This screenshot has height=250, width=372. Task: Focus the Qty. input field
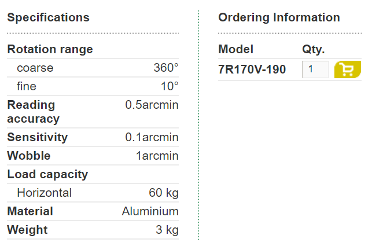click(x=315, y=69)
